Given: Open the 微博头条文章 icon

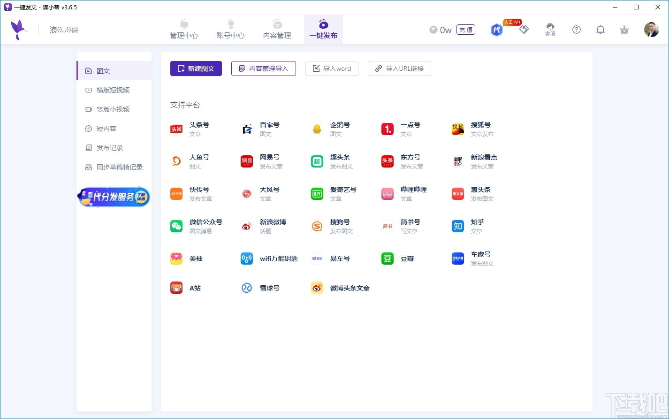Looking at the screenshot, I should click(317, 288).
